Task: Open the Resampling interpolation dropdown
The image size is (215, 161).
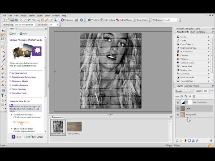Action: (26, 25)
